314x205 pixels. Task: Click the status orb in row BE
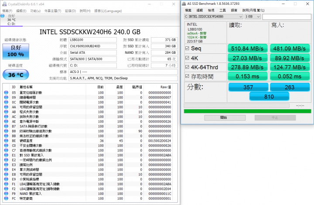(x=6, y=141)
